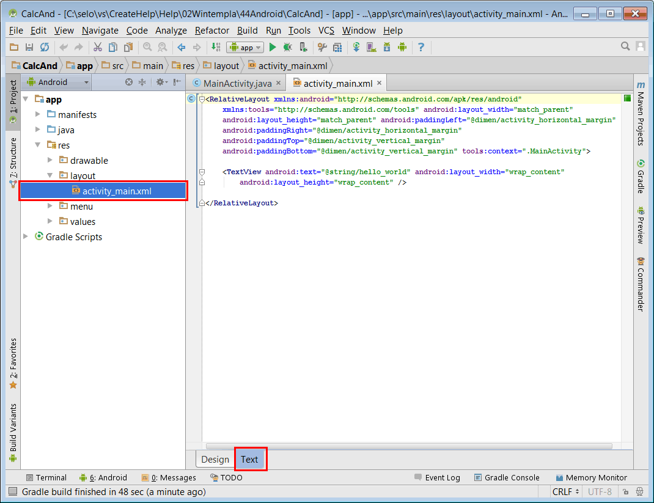Click the Copy toolbar icon
Image resolution: width=654 pixels, height=503 pixels.
[x=113, y=47]
